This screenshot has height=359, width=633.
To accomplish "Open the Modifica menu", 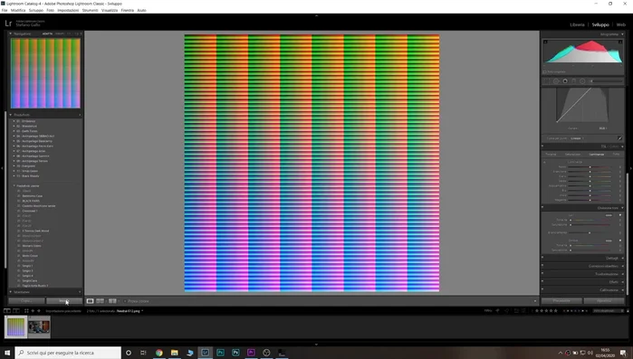I will [18, 10].
